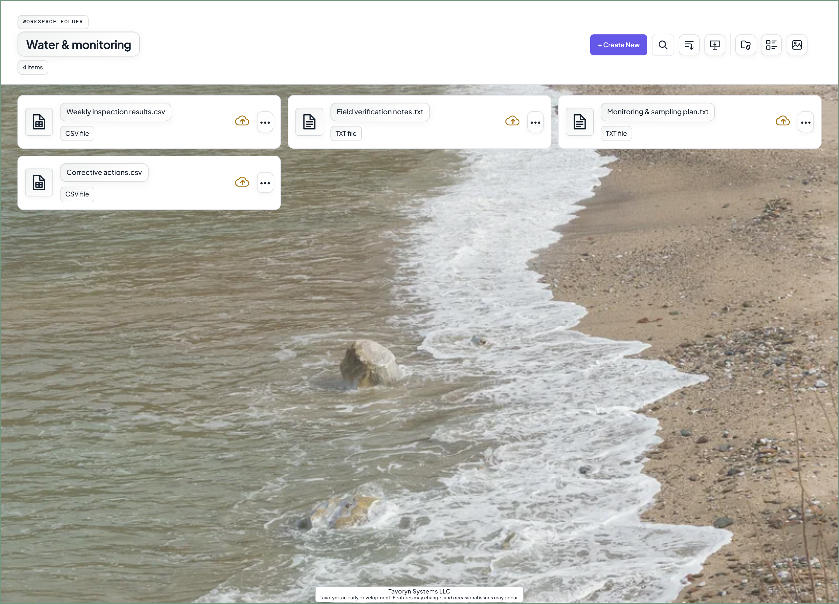Open more options for Monitoring & sampling plan.txt
Viewport: 839px width, 604px height.
806,122
